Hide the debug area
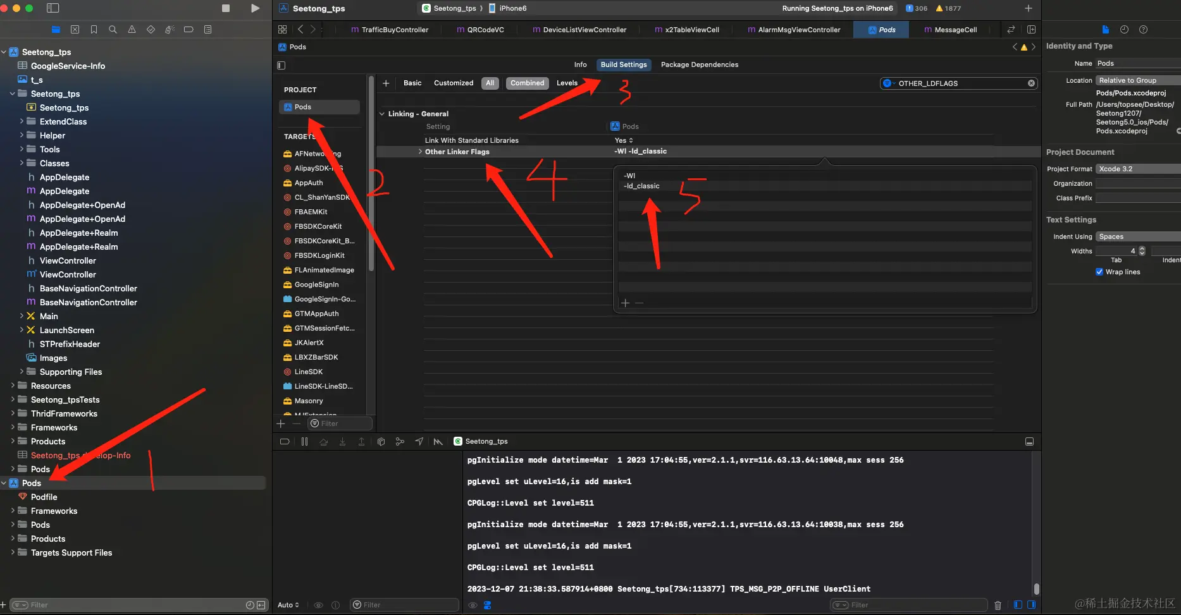The image size is (1181, 615). point(1029,442)
